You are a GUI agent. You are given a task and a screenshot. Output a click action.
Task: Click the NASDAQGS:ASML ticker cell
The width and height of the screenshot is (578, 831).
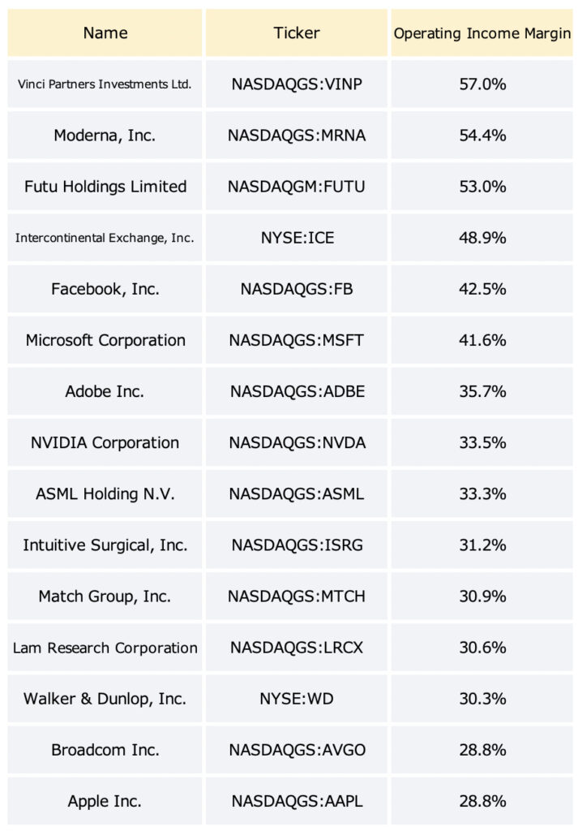[x=297, y=494]
